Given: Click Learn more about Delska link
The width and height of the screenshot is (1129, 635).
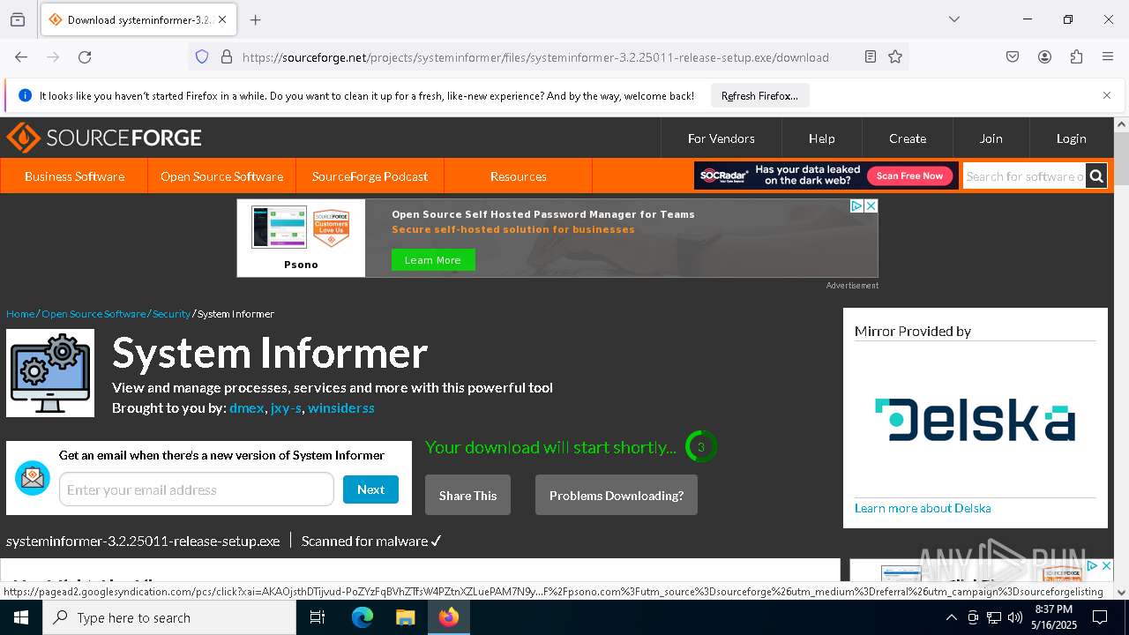Looking at the screenshot, I should coord(923,508).
